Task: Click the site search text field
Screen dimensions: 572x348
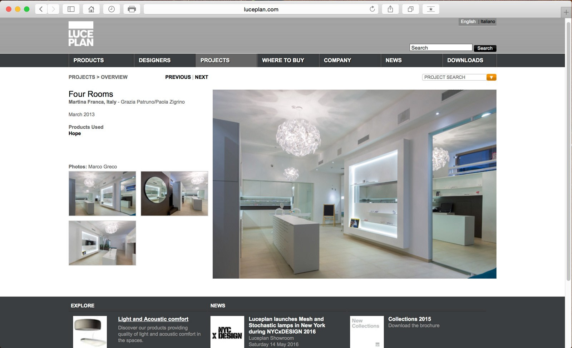Action: (440, 48)
